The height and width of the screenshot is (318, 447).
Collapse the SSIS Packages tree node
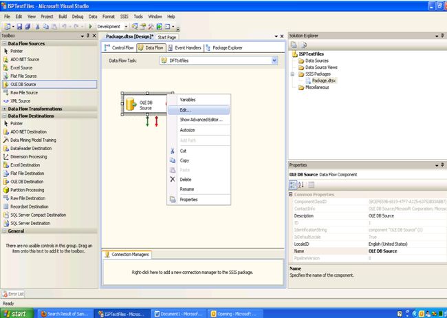[x=292, y=74]
